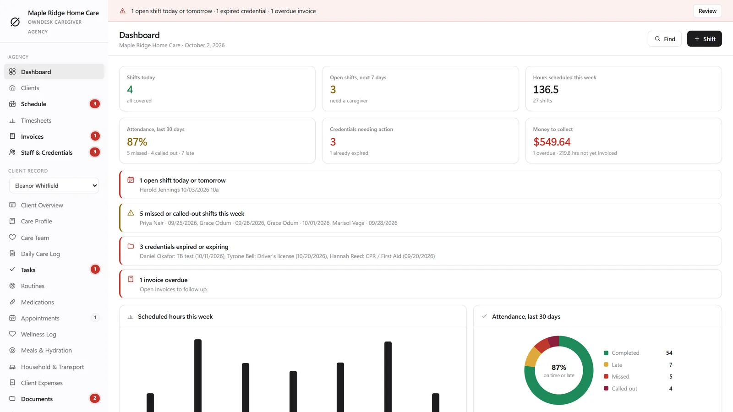The width and height of the screenshot is (733, 412).
Task: Open Client Expenses
Action: (54, 383)
